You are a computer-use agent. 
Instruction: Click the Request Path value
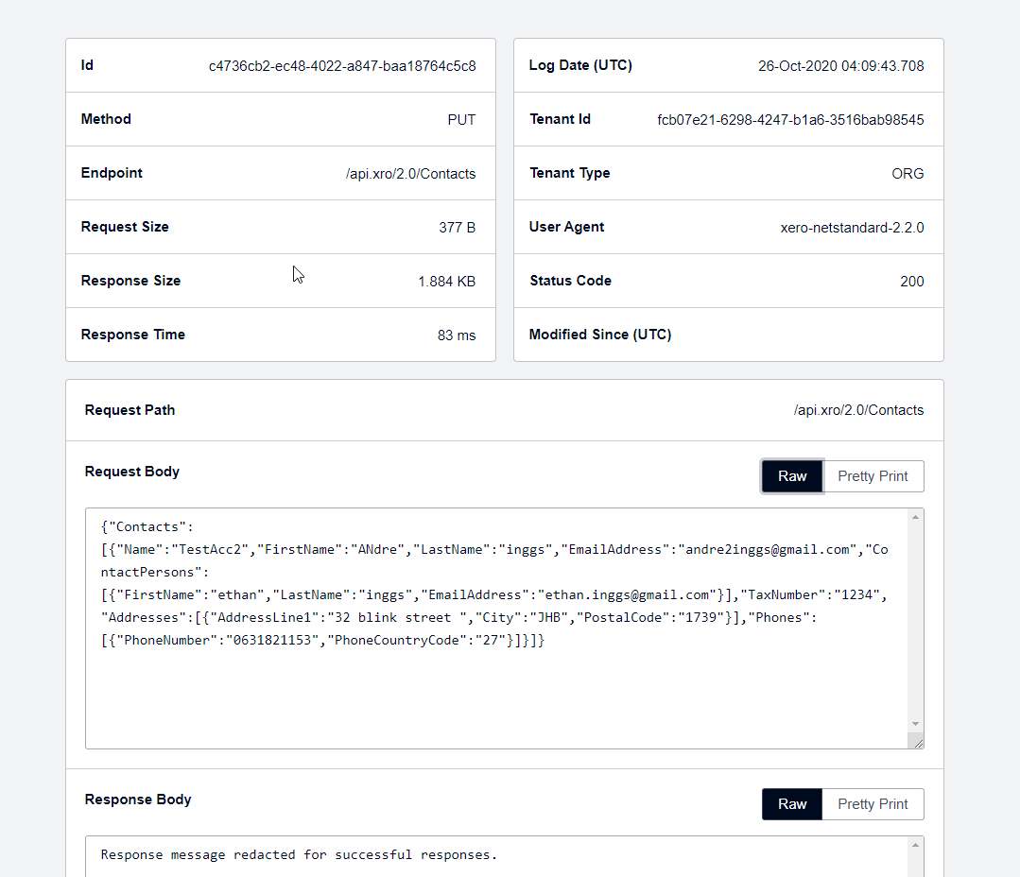[858, 409]
